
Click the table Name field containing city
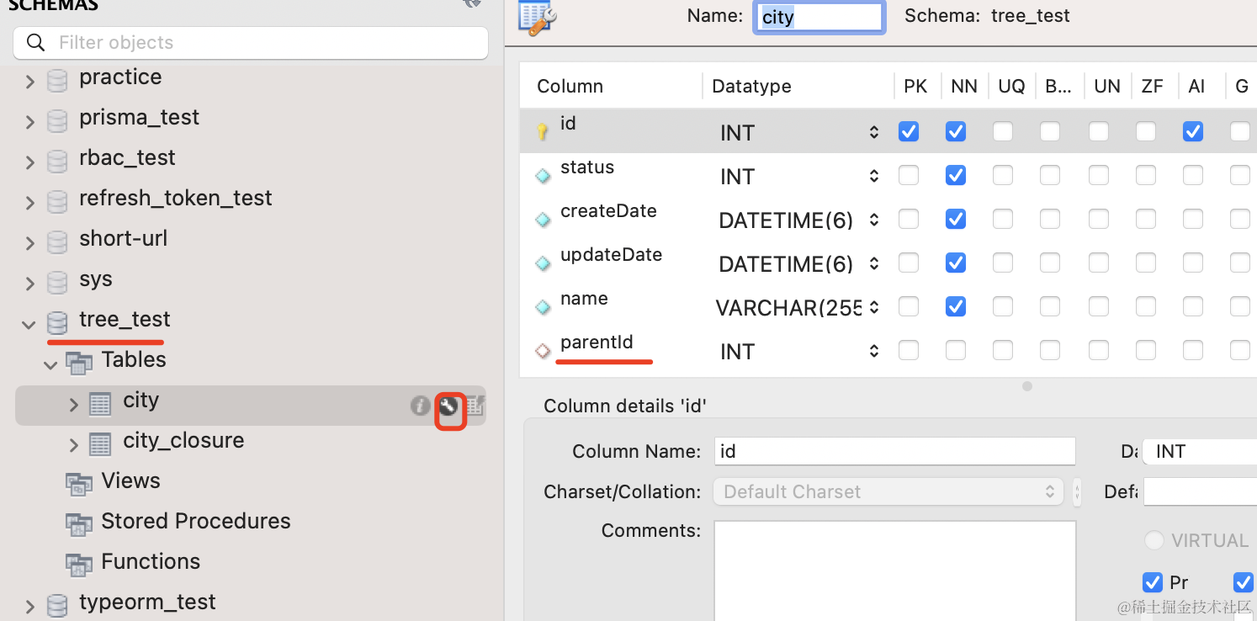[819, 17]
